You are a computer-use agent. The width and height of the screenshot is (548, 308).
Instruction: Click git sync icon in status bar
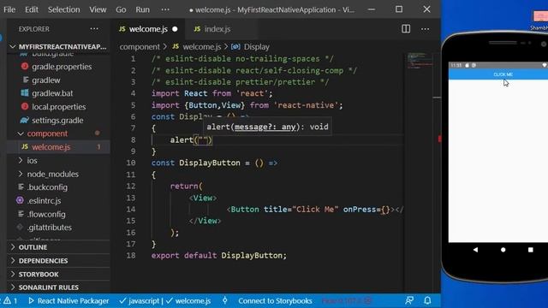224,300
